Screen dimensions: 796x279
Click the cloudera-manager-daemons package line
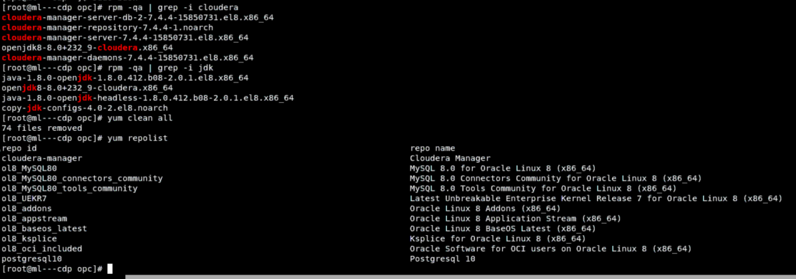(127, 58)
